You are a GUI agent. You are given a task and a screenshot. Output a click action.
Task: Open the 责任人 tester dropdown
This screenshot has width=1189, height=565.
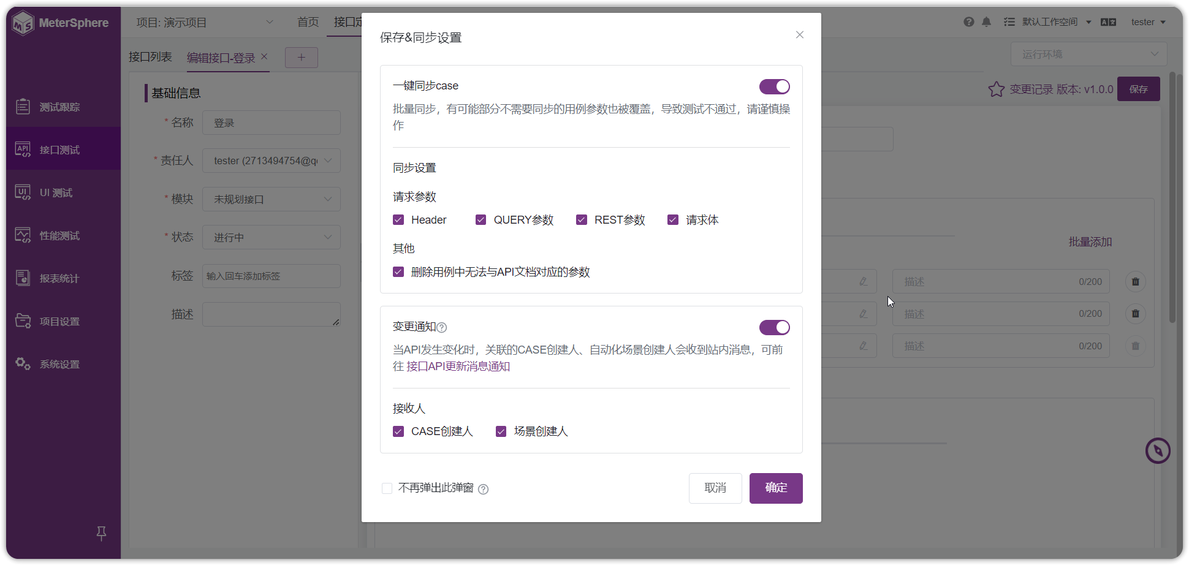272,161
